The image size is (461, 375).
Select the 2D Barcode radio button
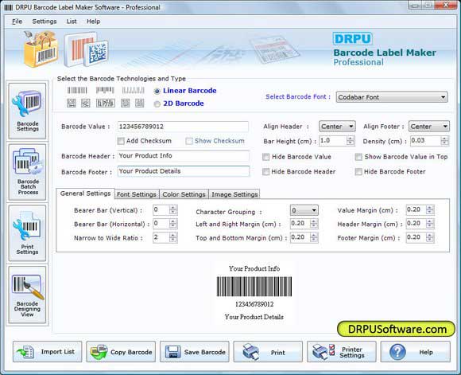coord(157,104)
